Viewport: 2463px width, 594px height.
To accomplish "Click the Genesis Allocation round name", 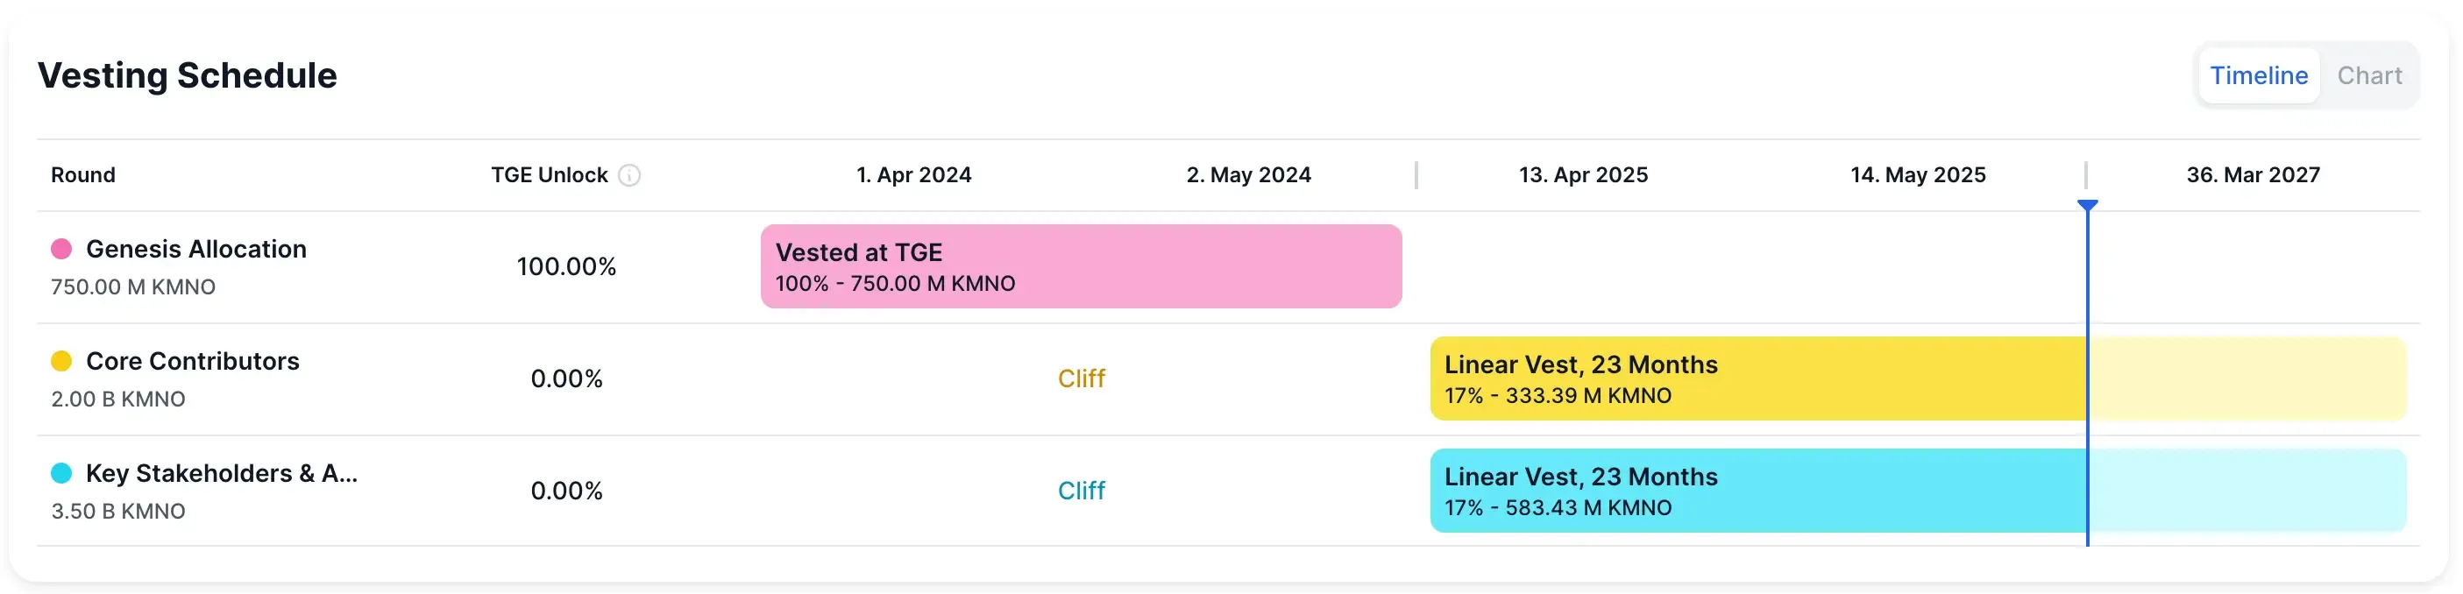I will 196,249.
